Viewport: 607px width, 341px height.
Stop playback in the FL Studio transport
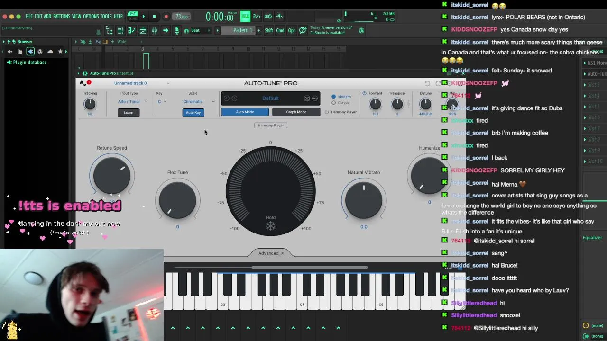coord(154,17)
